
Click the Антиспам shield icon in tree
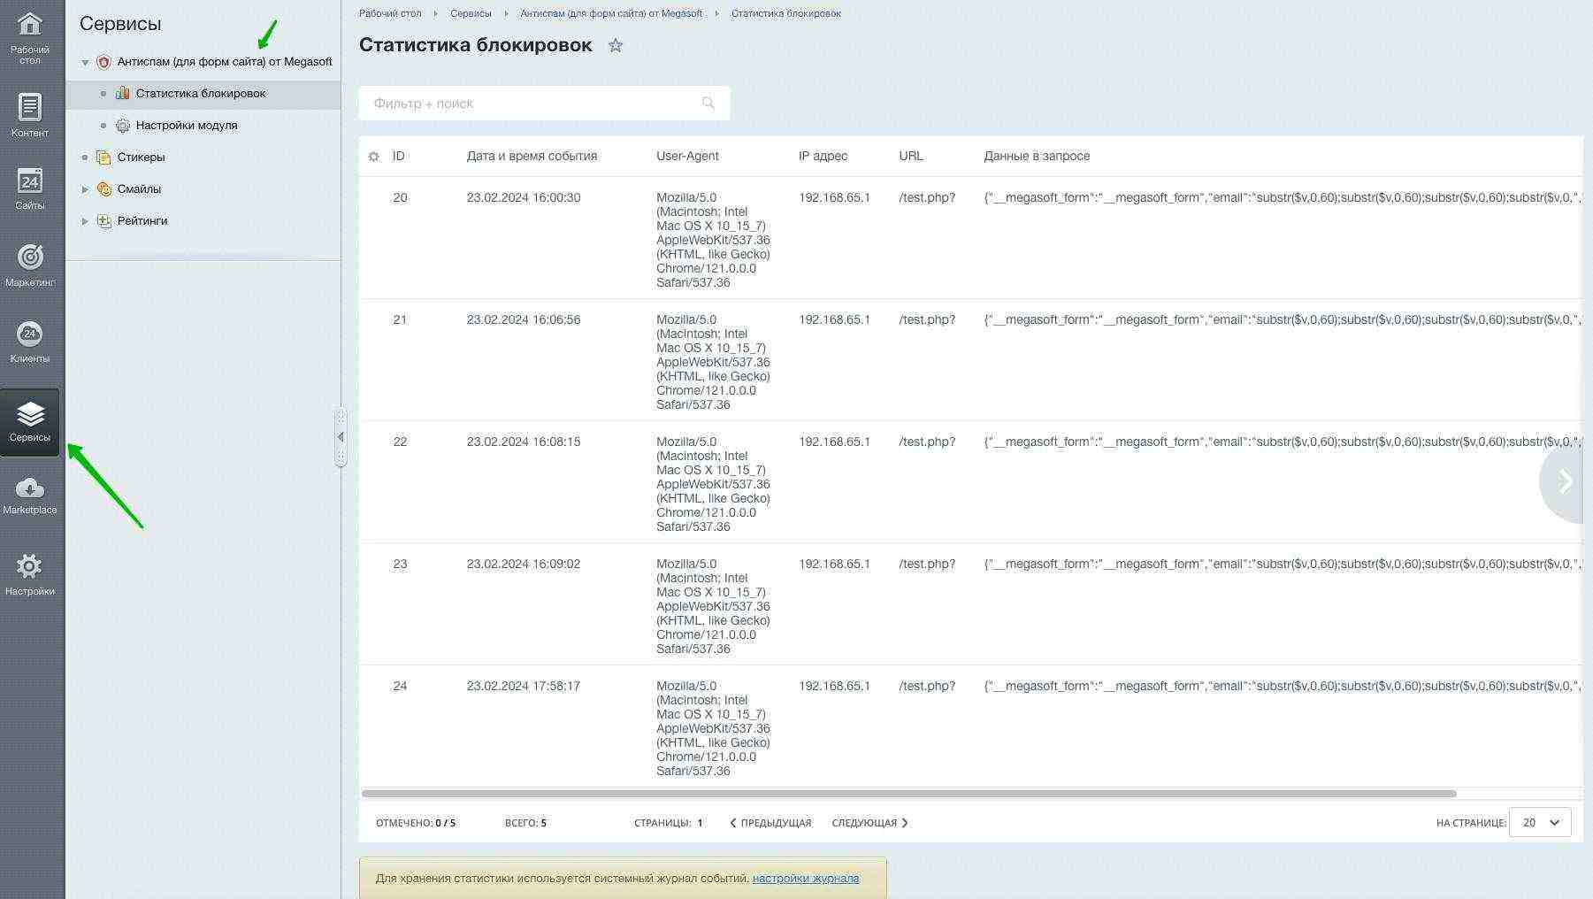(x=103, y=62)
